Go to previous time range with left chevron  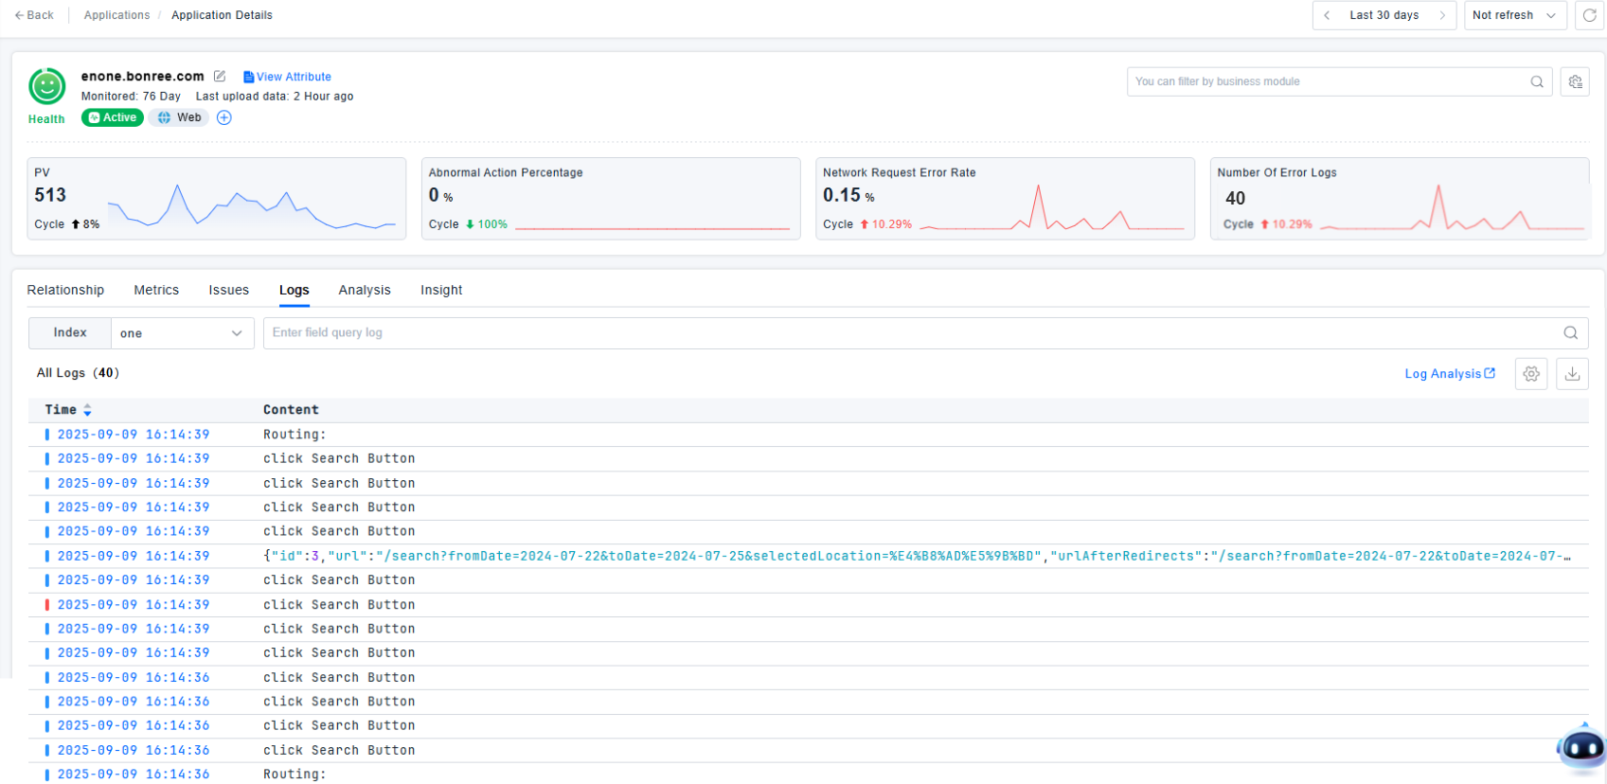coord(1327,15)
